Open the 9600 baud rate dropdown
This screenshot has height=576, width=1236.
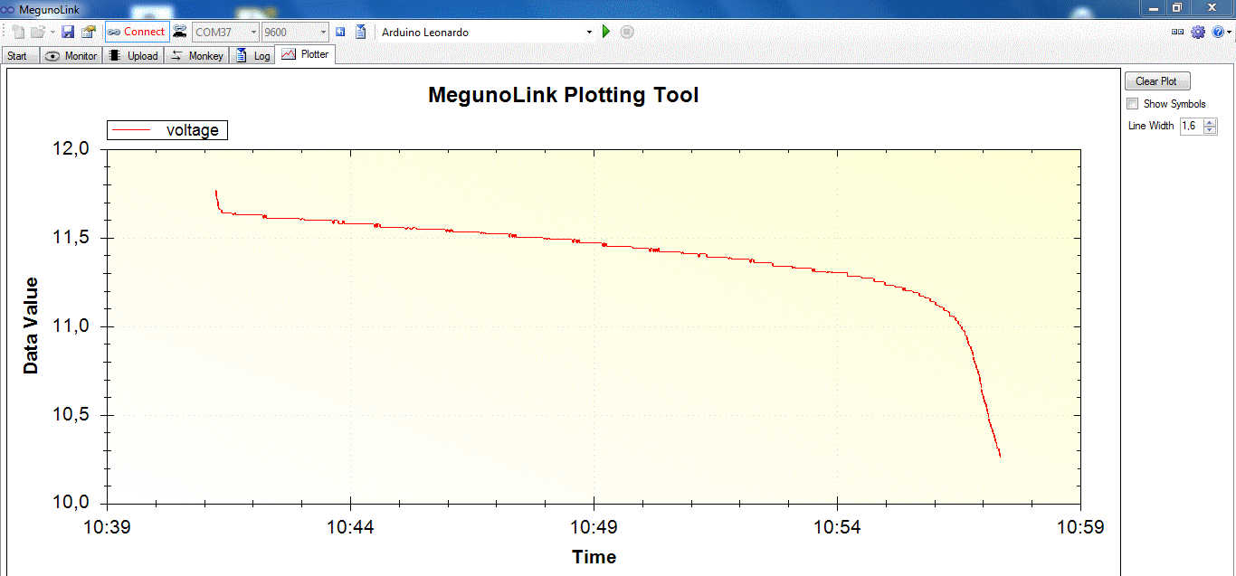point(295,32)
